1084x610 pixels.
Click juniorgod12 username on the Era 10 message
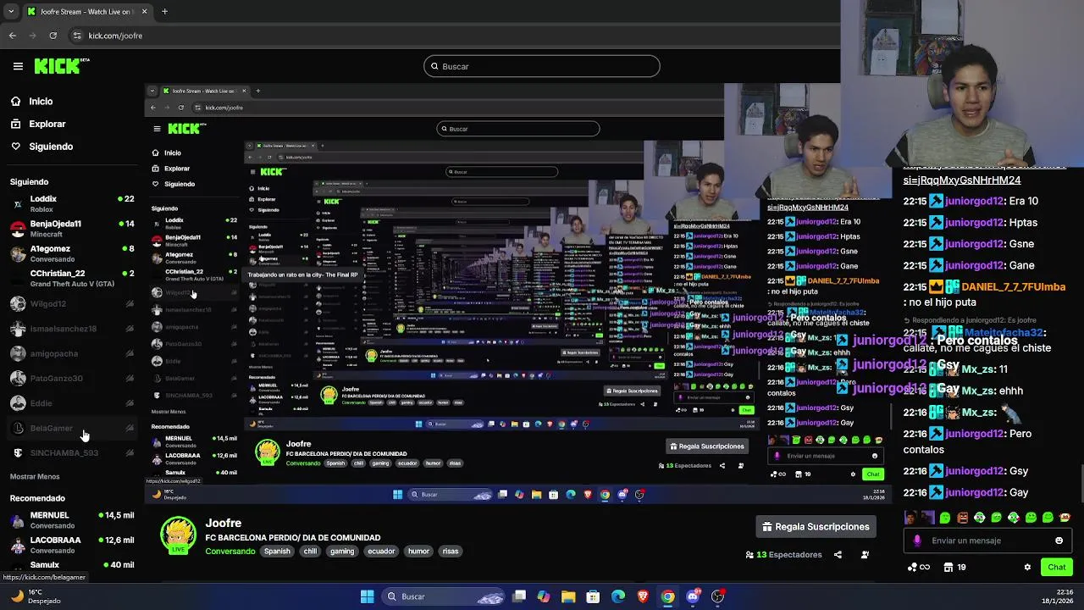tap(973, 202)
